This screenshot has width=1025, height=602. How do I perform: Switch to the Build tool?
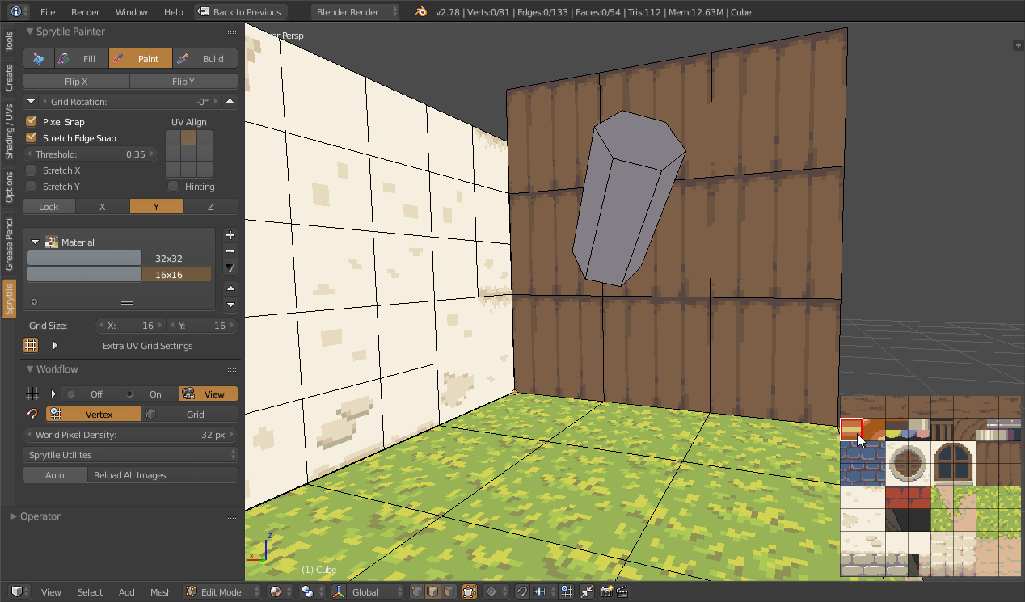pyautogui.click(x=205, y=58)
